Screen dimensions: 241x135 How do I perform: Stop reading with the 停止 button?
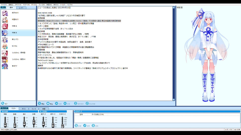coord(50,103)
